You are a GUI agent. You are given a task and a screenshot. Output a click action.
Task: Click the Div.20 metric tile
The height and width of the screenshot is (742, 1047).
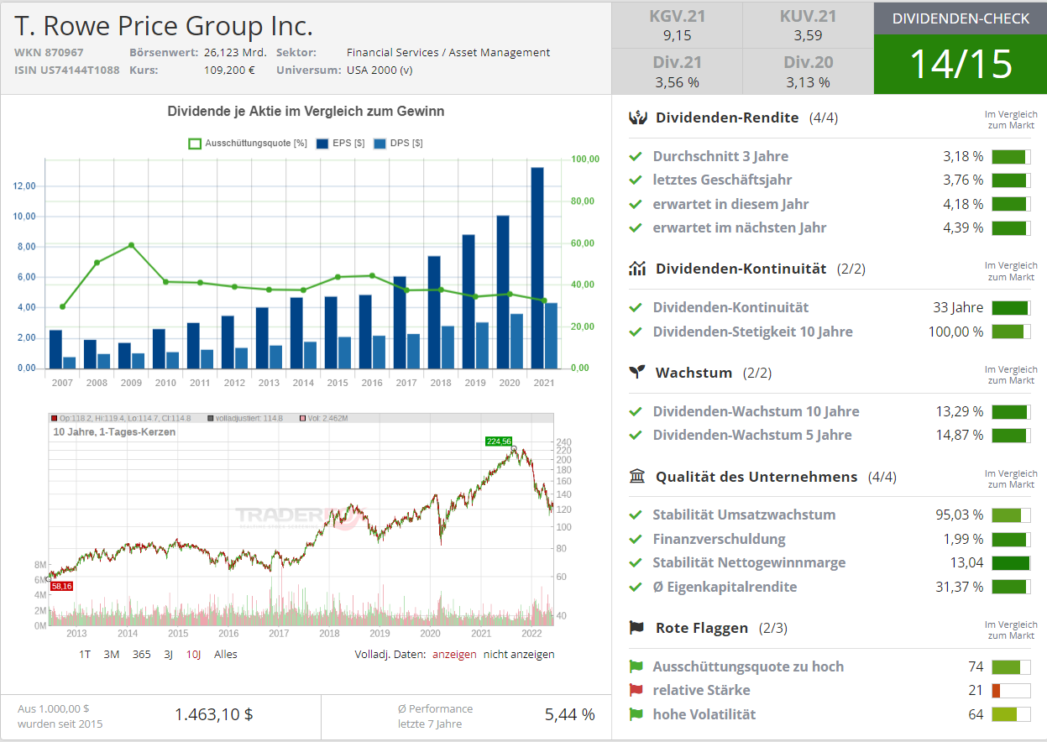click(x=808, y=71)
